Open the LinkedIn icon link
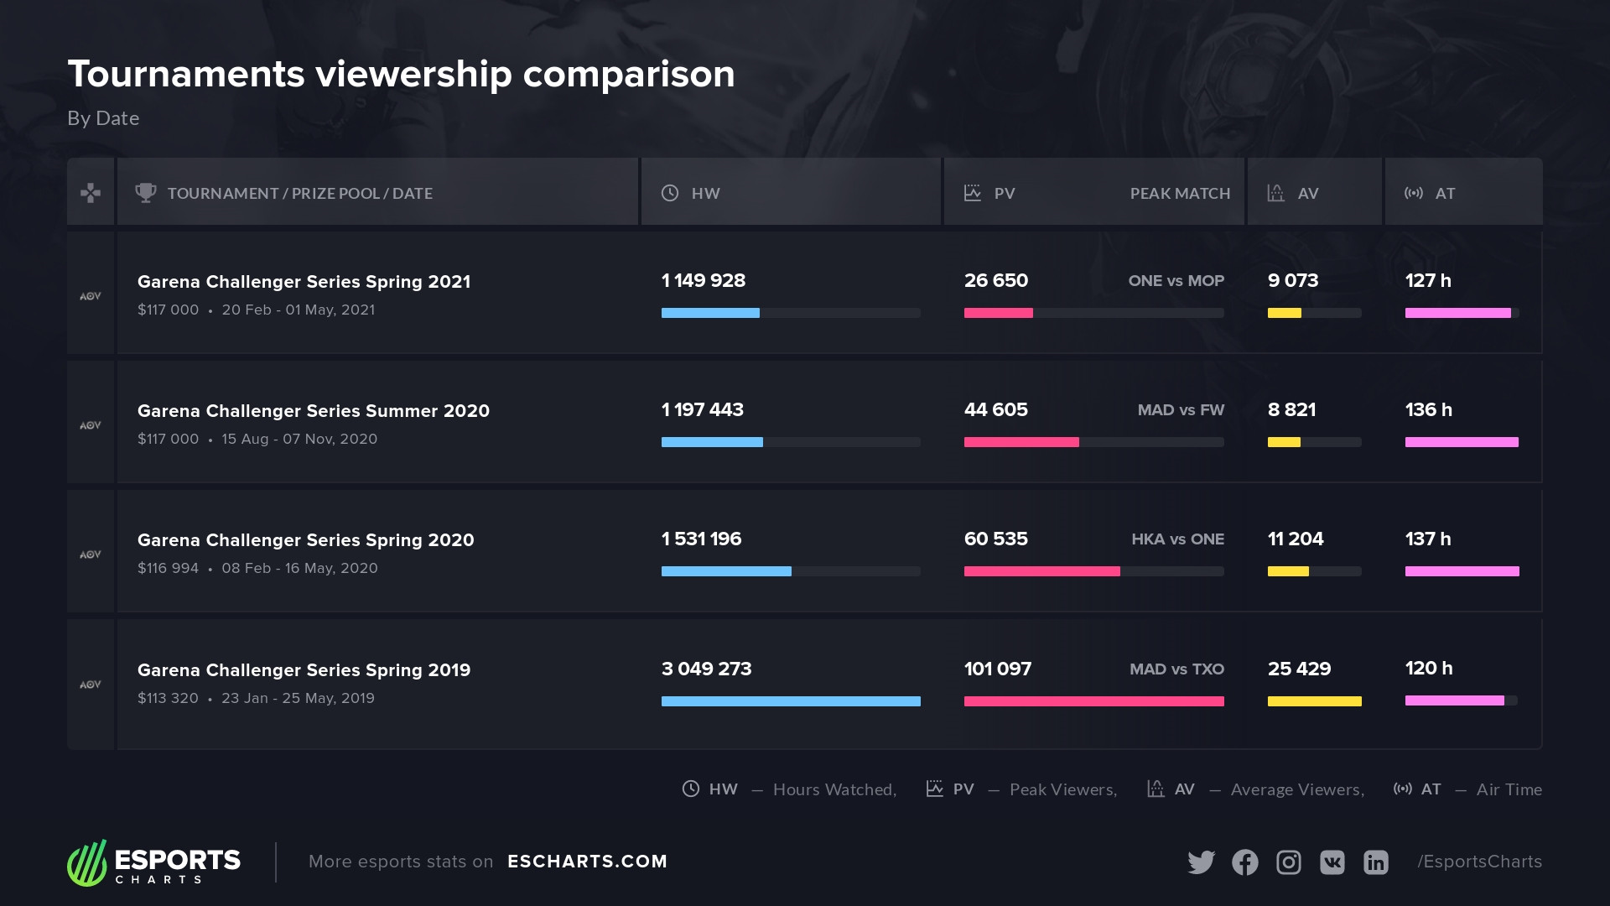The height and width of the screenshot is (906, 1610). pos(1376,862)
